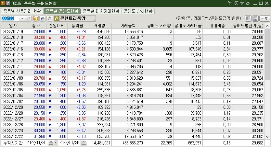Click the 공매도평균가(원) column header
This screenshot has width=271, height=147.
(248, 26)
